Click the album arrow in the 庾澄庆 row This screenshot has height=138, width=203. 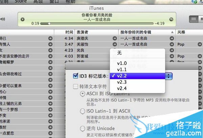click(172, 38)
